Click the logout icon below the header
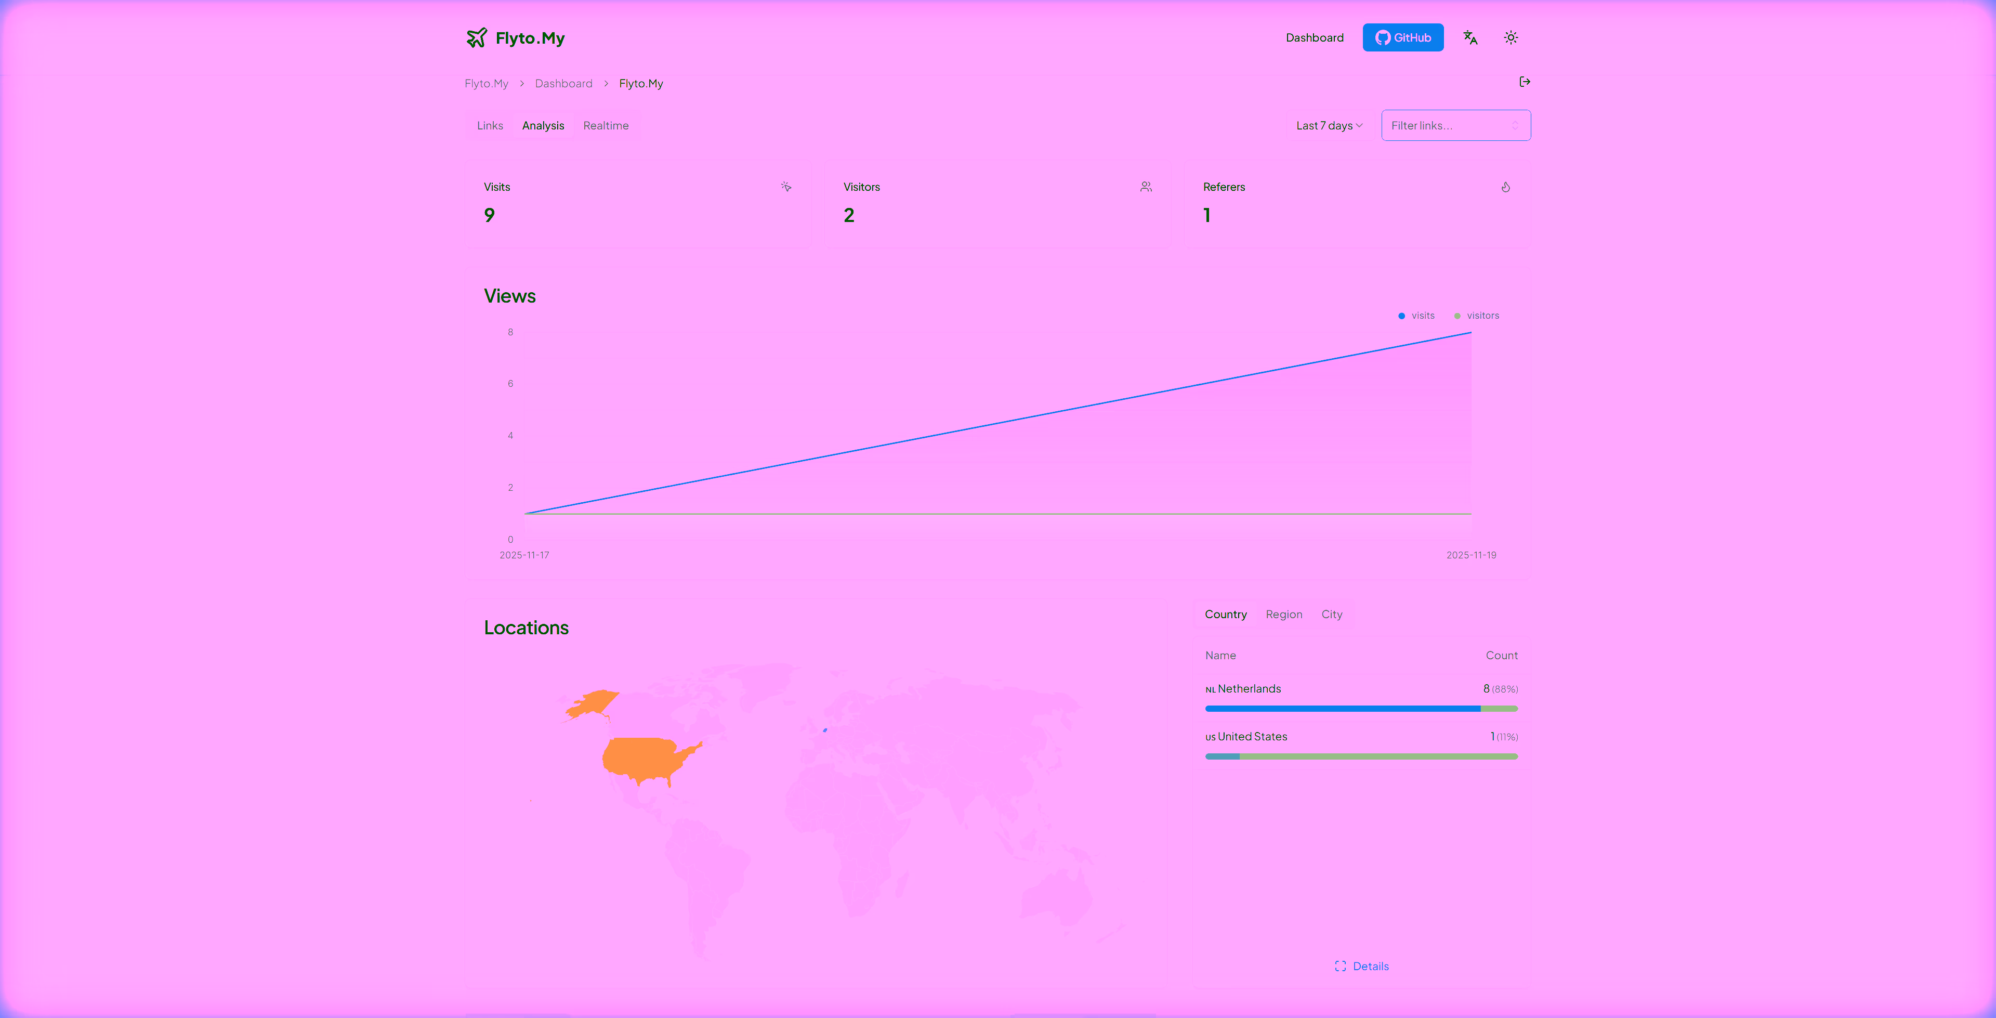The width and height of the screenshot is (1996, 1018). pyautogui.click(x=1524, y=82)
